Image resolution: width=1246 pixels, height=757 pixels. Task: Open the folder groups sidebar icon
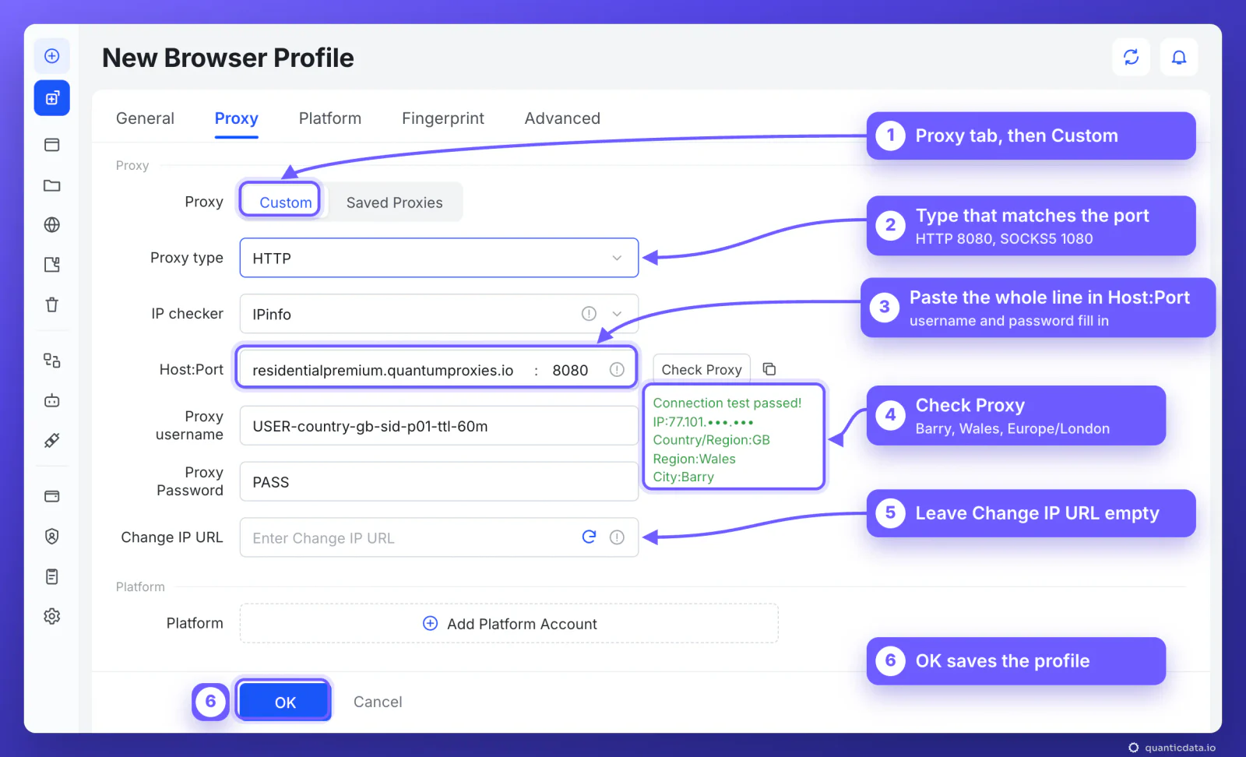click(52, 185)
